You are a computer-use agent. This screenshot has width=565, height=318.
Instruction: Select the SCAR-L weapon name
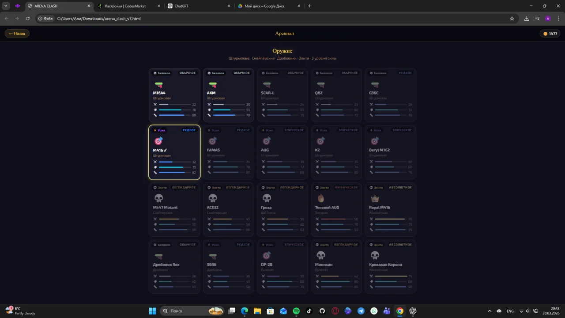point(267,93)
